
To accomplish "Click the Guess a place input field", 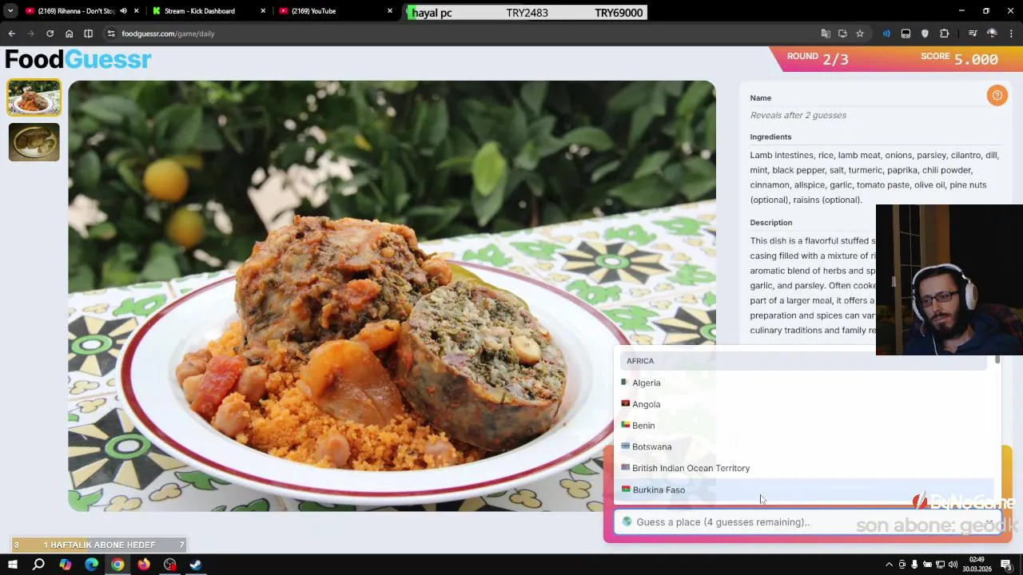I will 807,522.
